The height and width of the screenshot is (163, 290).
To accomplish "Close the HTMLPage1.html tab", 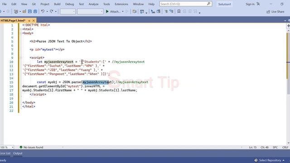I will [x=34, y=21].
